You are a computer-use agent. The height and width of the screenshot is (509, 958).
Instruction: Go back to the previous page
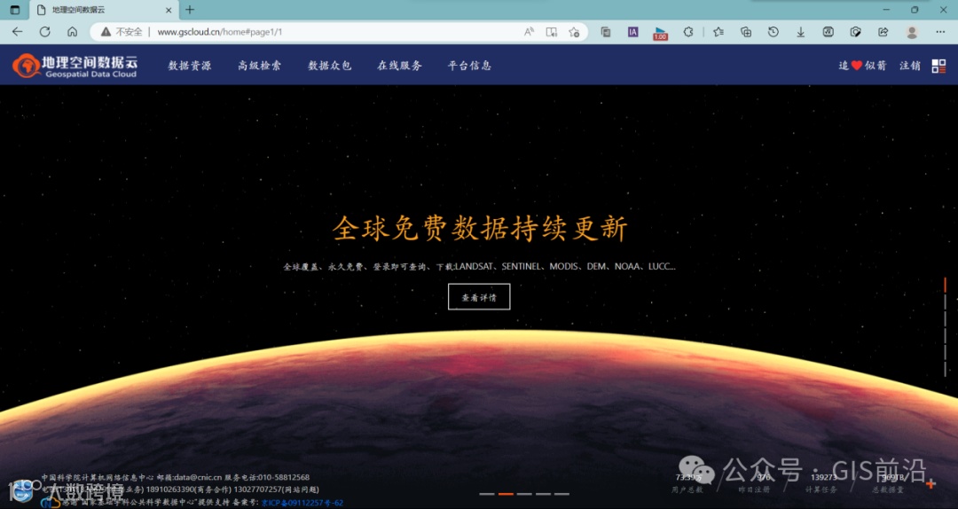coord(17,32)
